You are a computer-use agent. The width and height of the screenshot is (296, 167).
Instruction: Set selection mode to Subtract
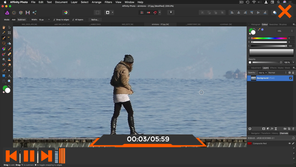(22, 20)
